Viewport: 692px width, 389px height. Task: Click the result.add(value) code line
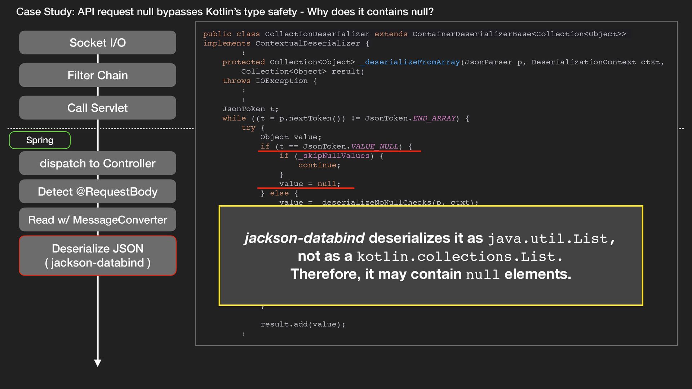click(x=302, y=324)
